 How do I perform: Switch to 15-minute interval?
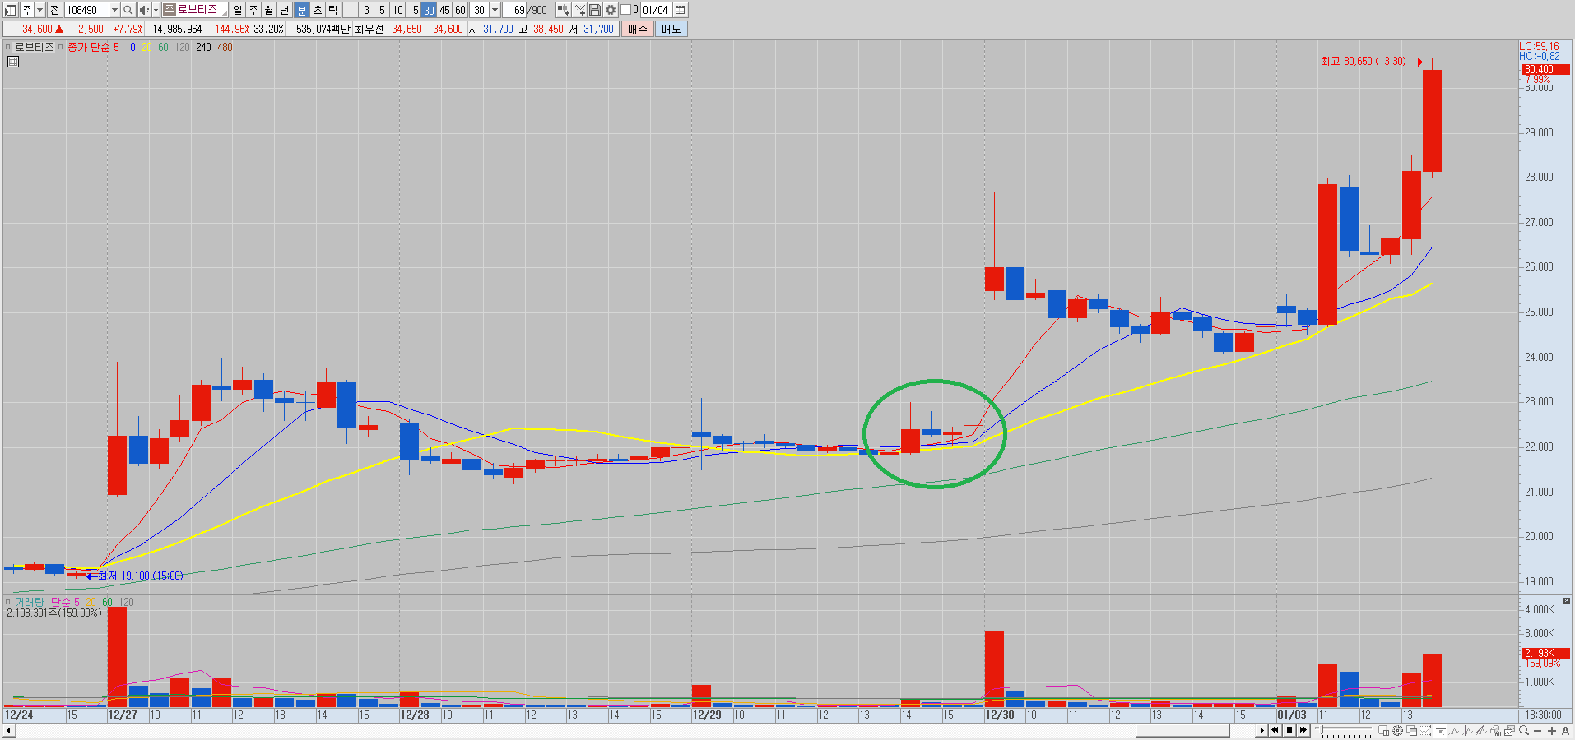click(x=413, y=10)
